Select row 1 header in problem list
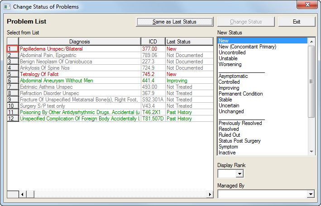 coord(12,49)
